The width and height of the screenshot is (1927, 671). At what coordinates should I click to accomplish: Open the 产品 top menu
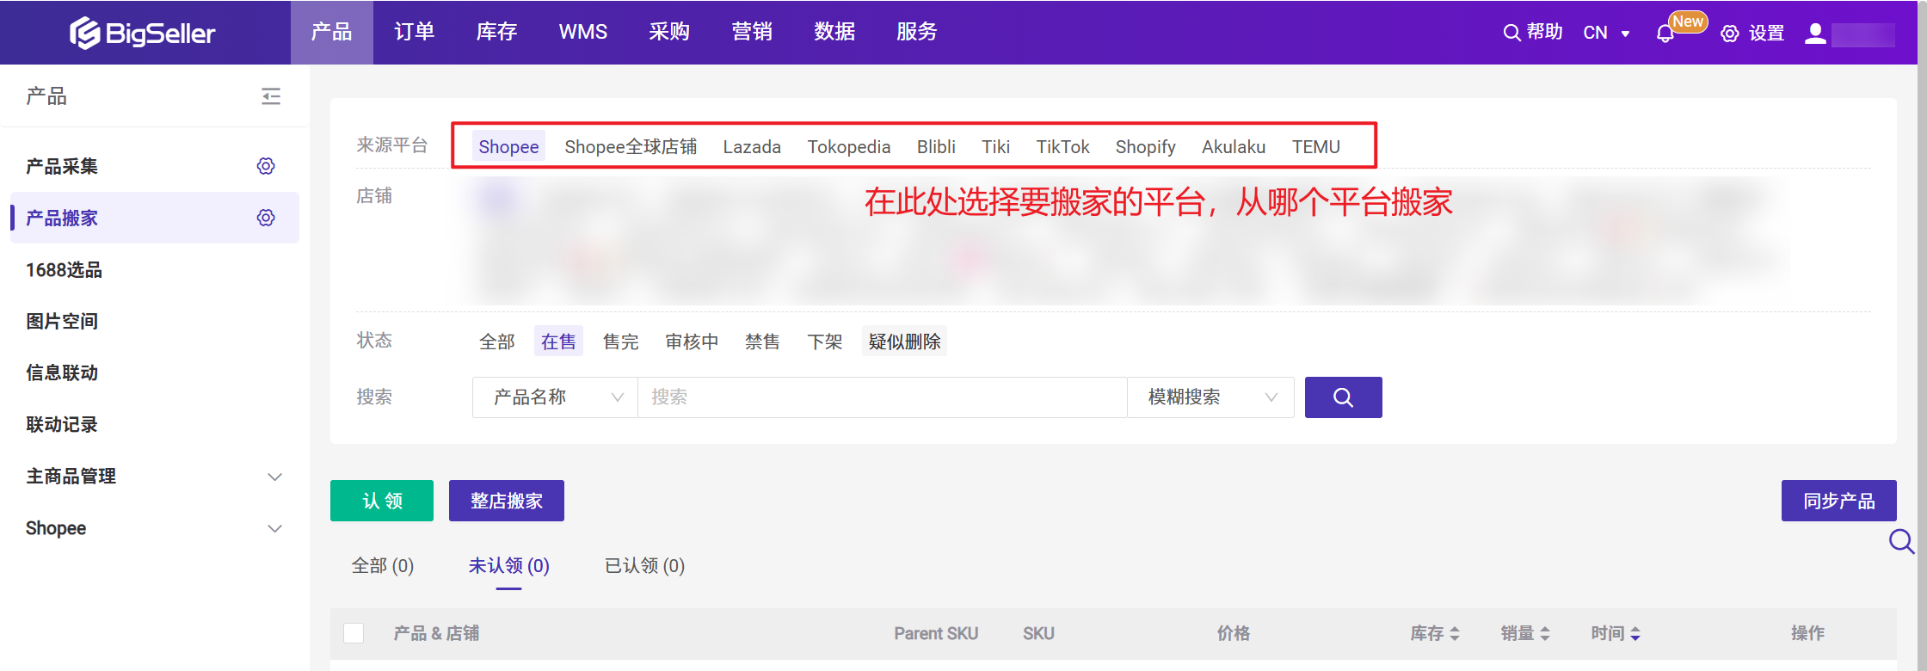coord(332,32)
